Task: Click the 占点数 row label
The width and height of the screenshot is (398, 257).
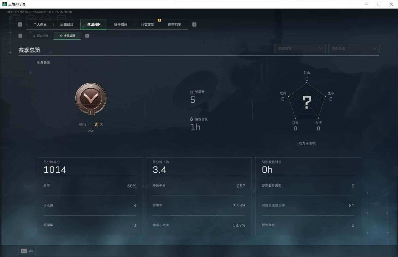Action: click(48, 205)
